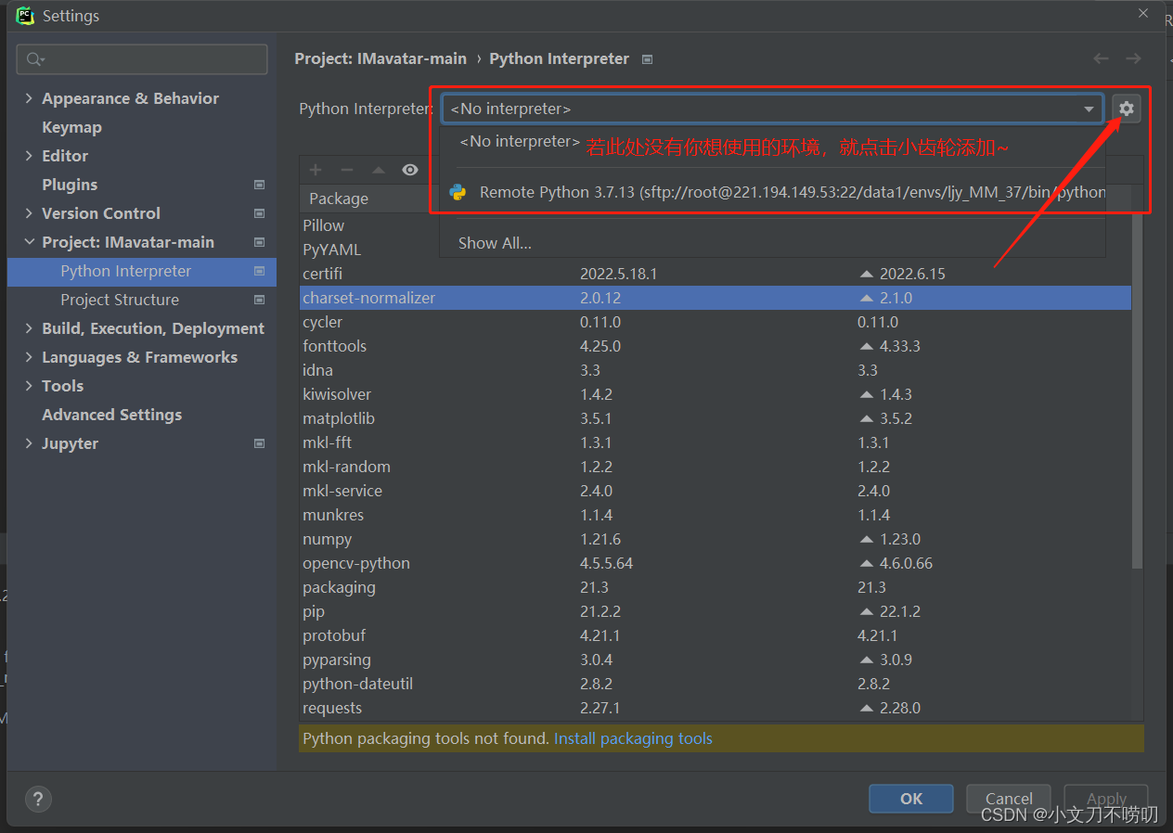Select the matplotlib package row
Image resolution: width=1173 pixels, height=833 pixels.
[x=715, y=418]
